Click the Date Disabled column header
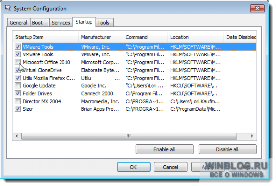276x186 pixels. point(240,37)
